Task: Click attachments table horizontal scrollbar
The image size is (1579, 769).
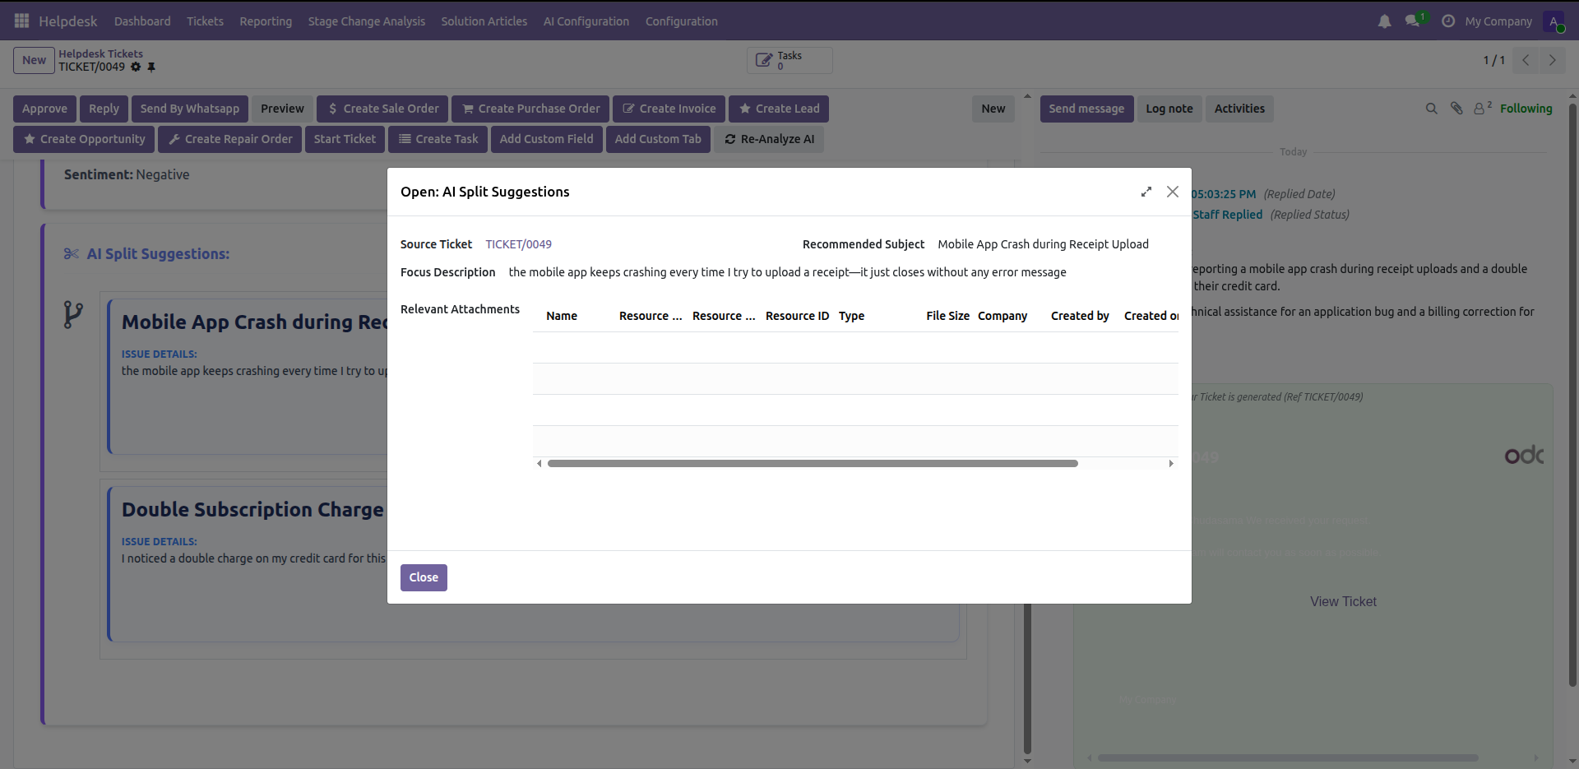Action: point(813,464)
